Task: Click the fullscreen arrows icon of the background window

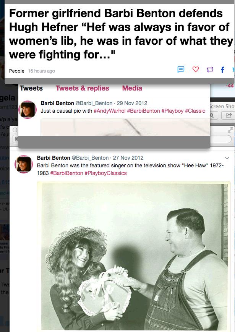Action: tap(230, 130)
